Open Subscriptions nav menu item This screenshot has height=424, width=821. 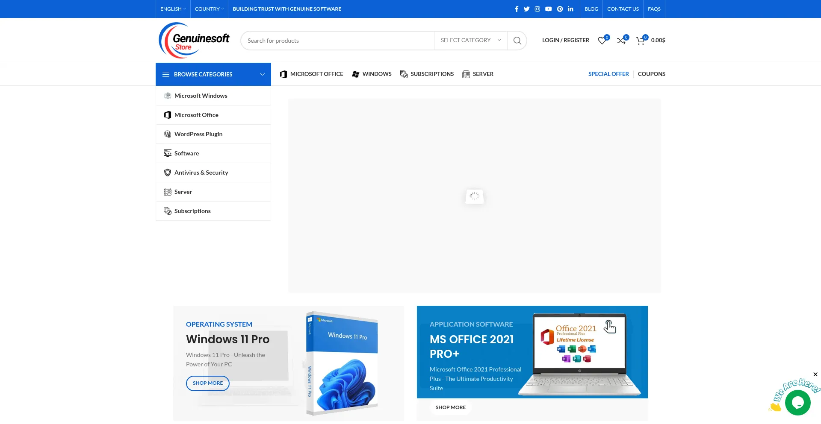pos(427,74)
